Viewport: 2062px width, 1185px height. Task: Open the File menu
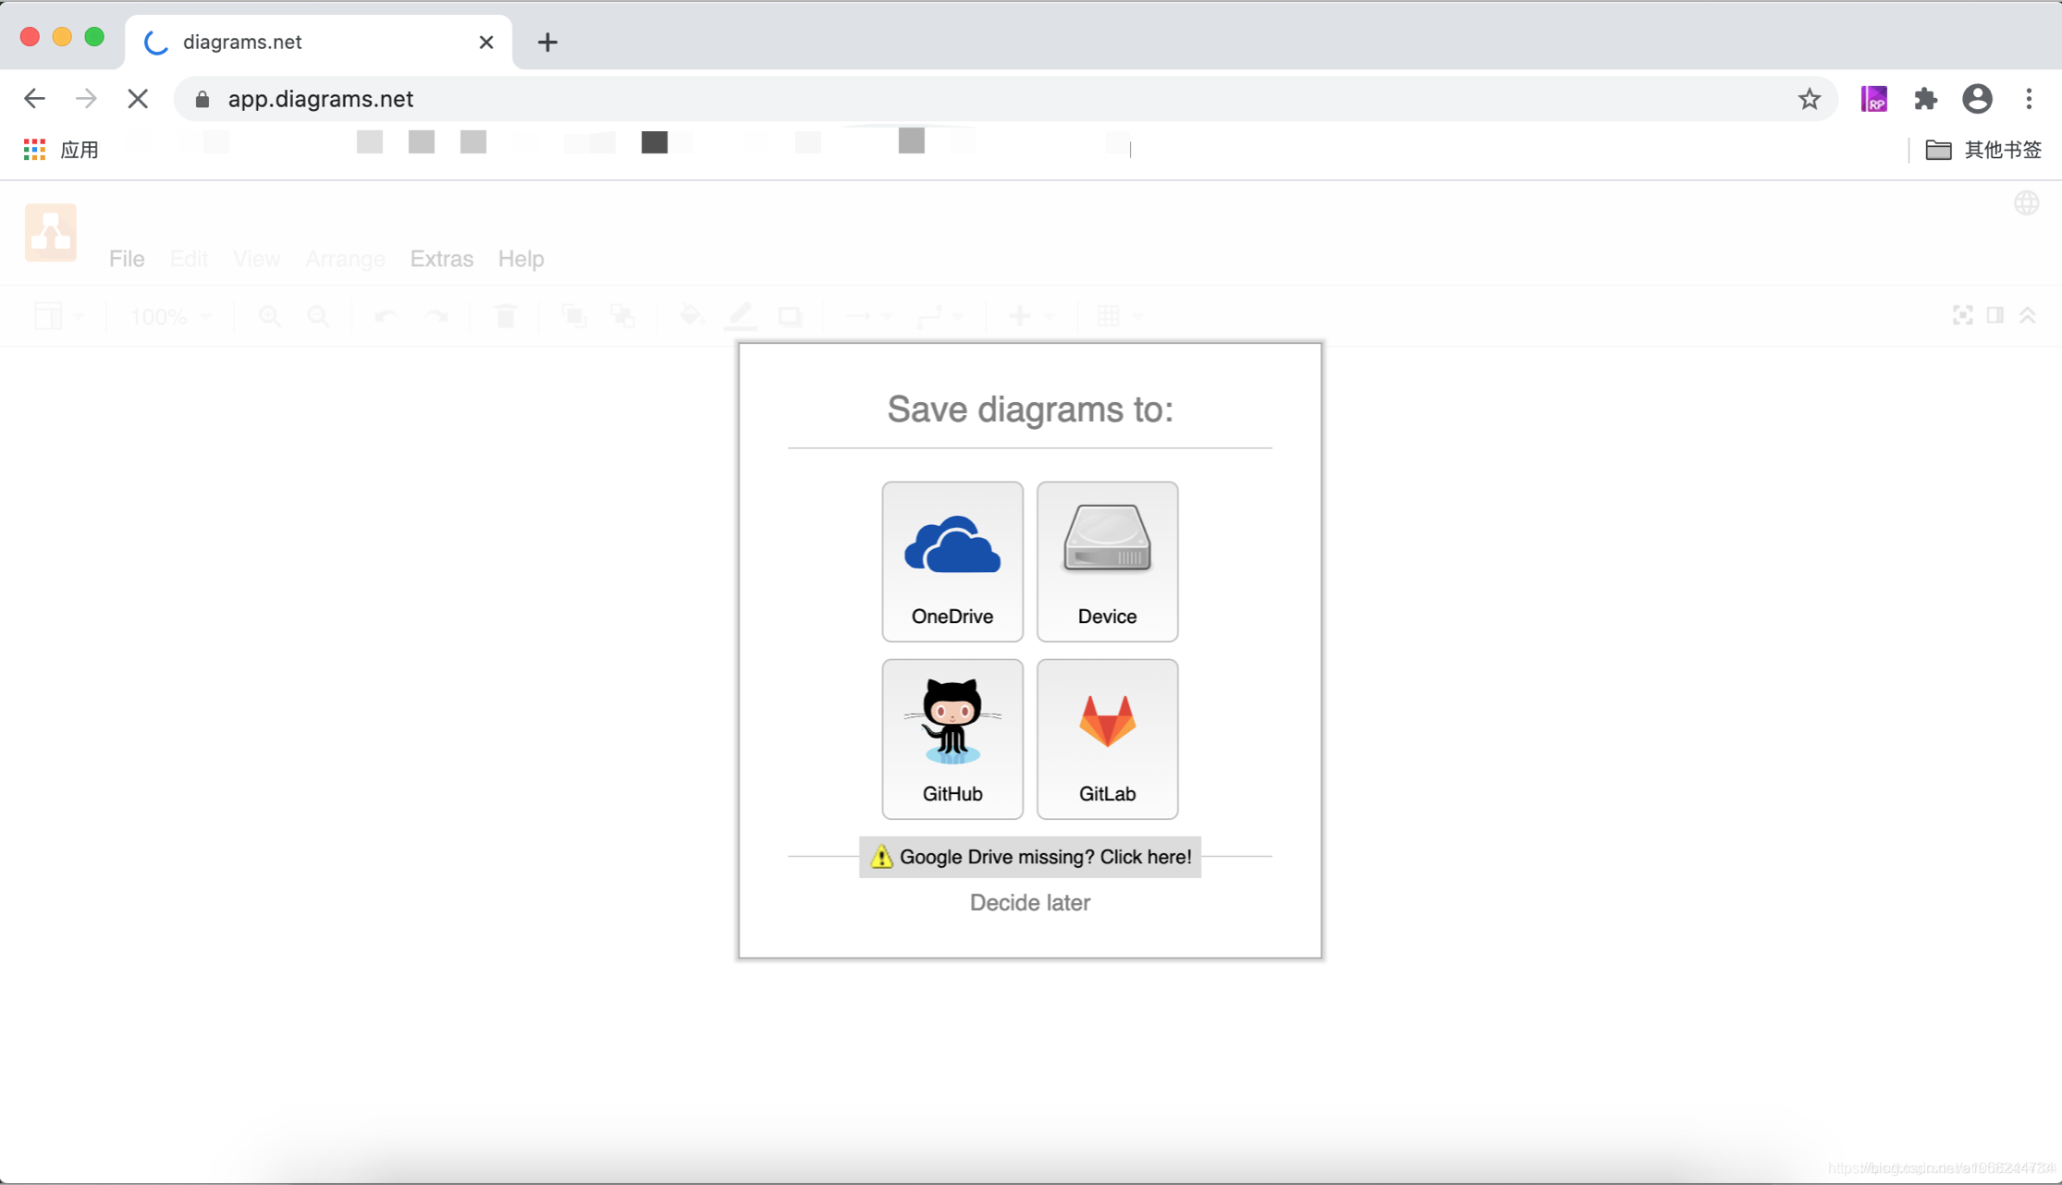point(127,259)
